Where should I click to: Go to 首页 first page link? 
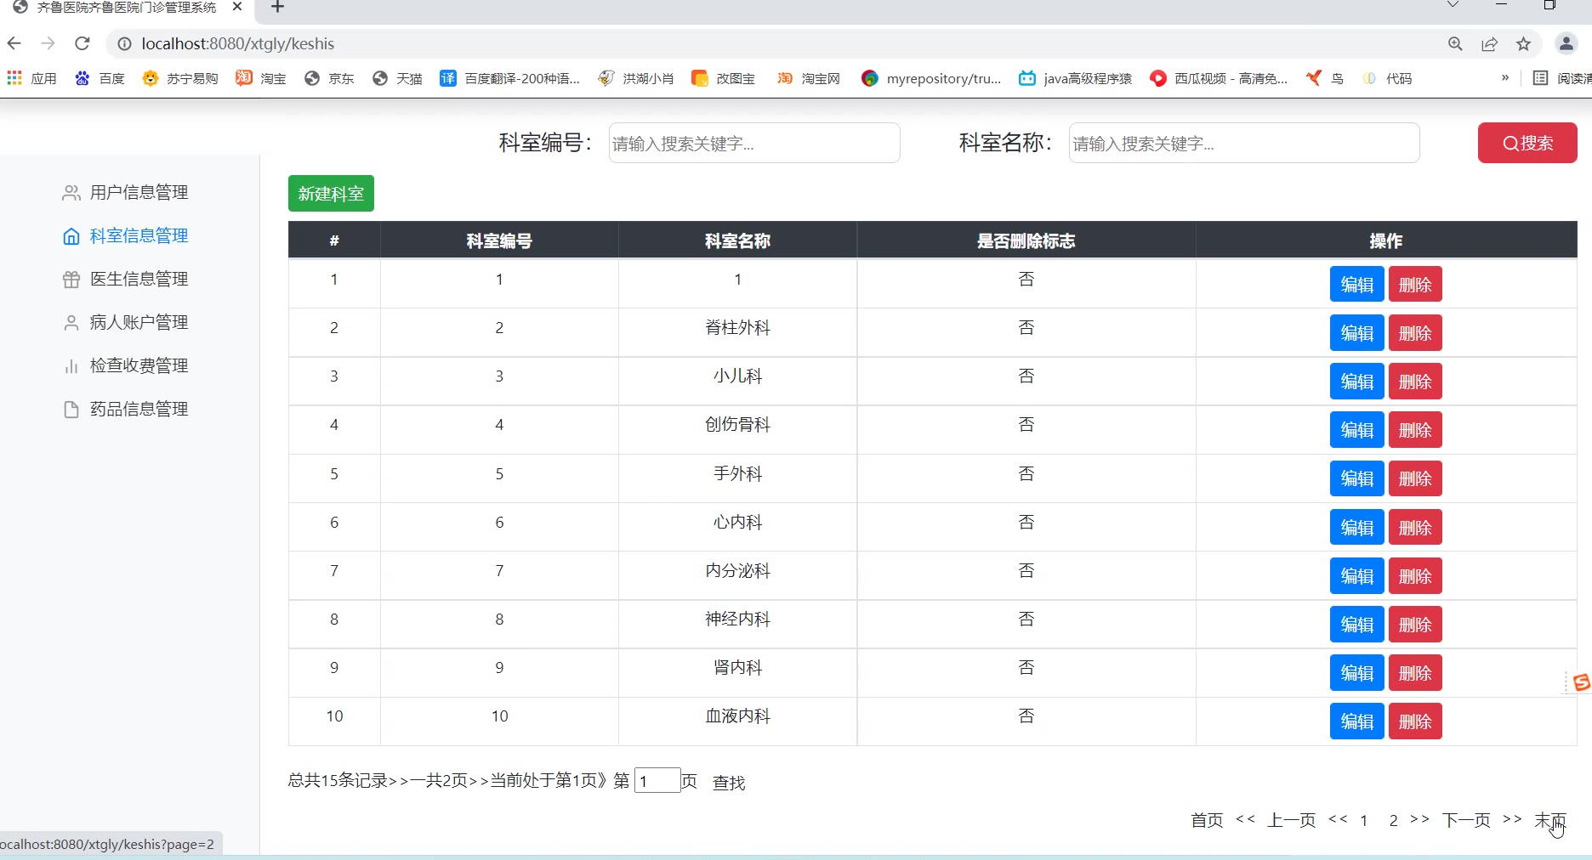pos(1207,820)
